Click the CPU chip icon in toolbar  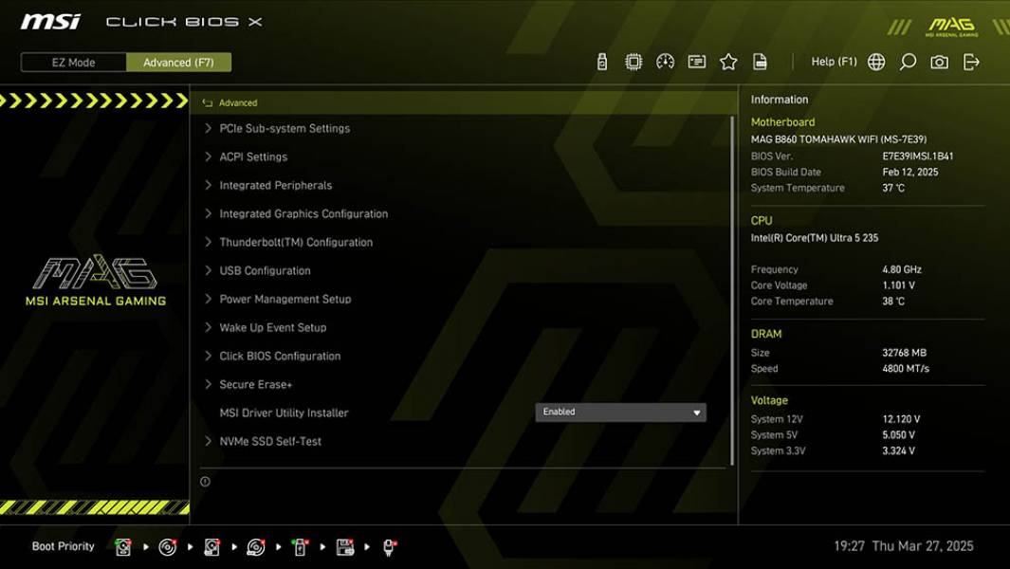[x=634, y=62]
